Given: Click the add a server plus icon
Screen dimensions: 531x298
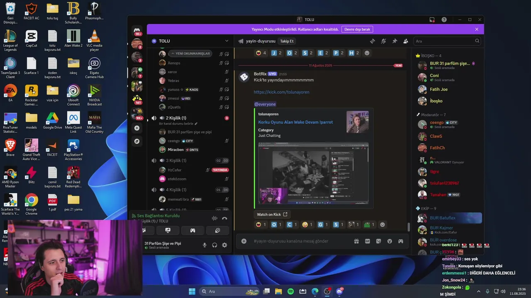Looking at the screenshot, I should point(137,128).
